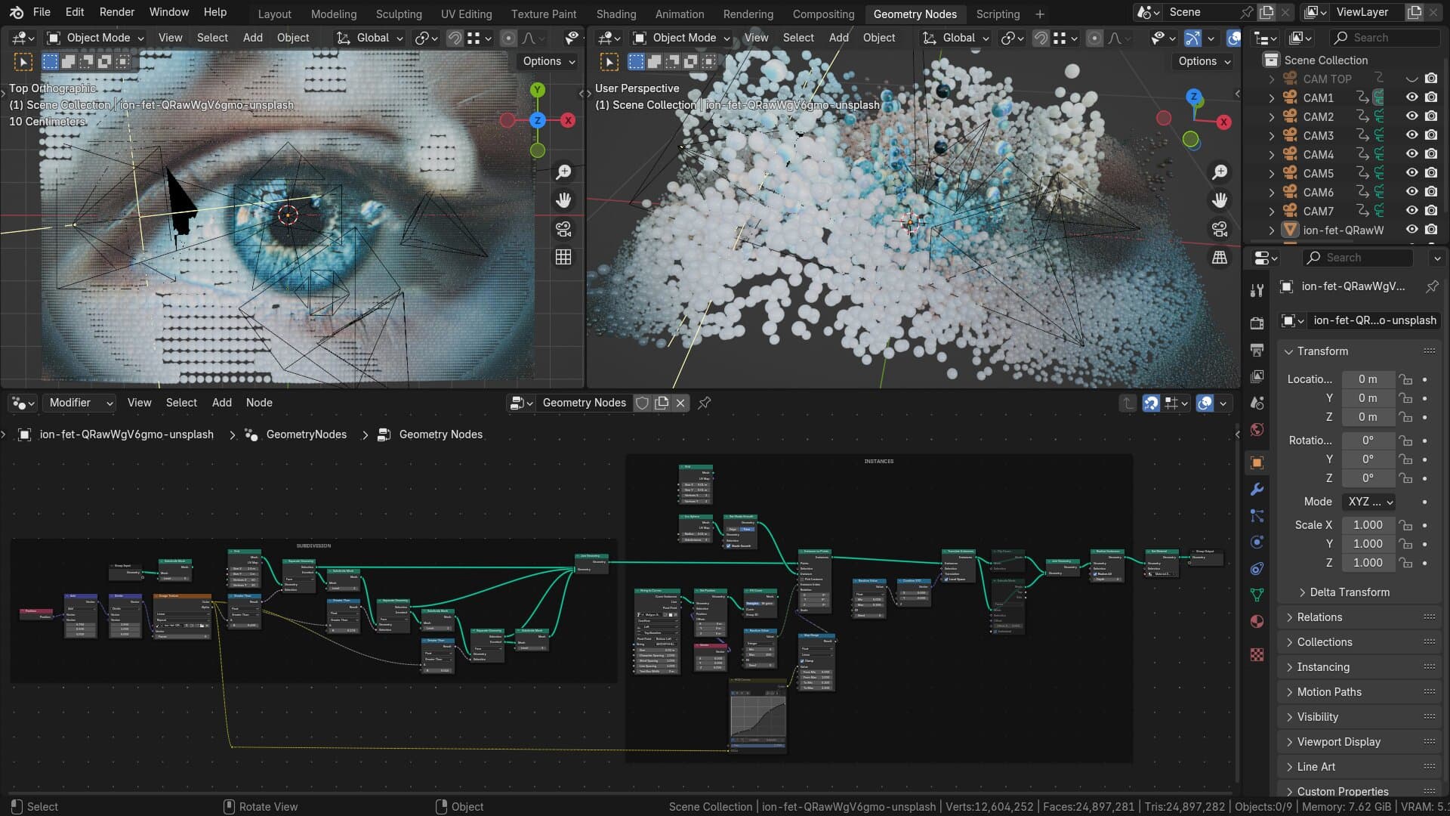Image resolution: width=1450 pixels, height=816 pixels.
Task: Click Select in right viewport header
Action: click(798, 38)
